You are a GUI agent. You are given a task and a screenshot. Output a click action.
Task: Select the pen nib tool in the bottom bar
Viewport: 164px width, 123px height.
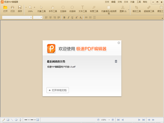pyautogui.click(x=20, y=120)
